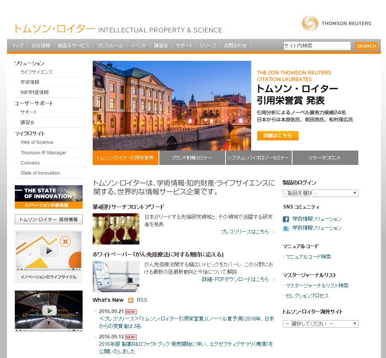
Task: Open 会社情報 in the navigation bar
Action: [41, 46]
